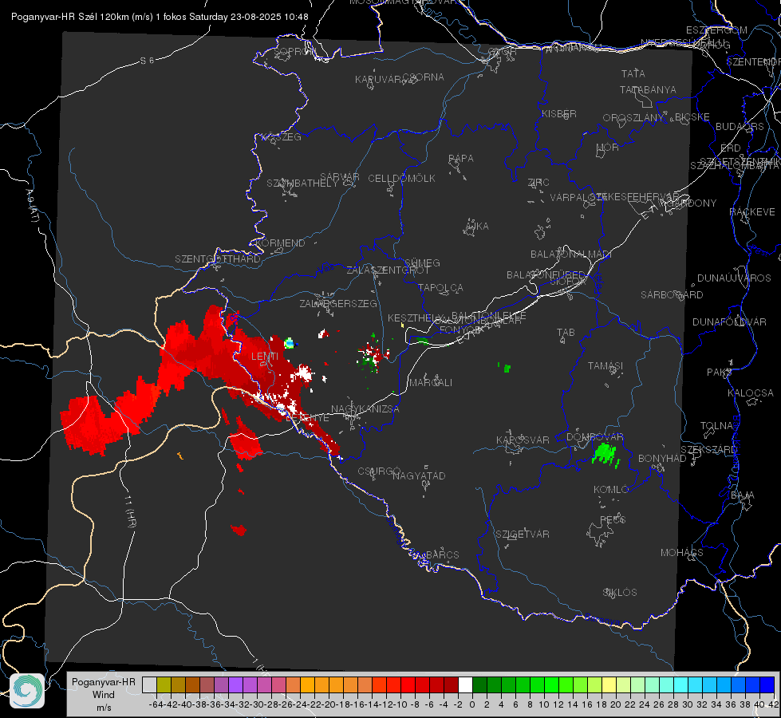The image size is (781, 718).
Task: Click the OROSZLANY city label
Action: [x=633, y=118]
